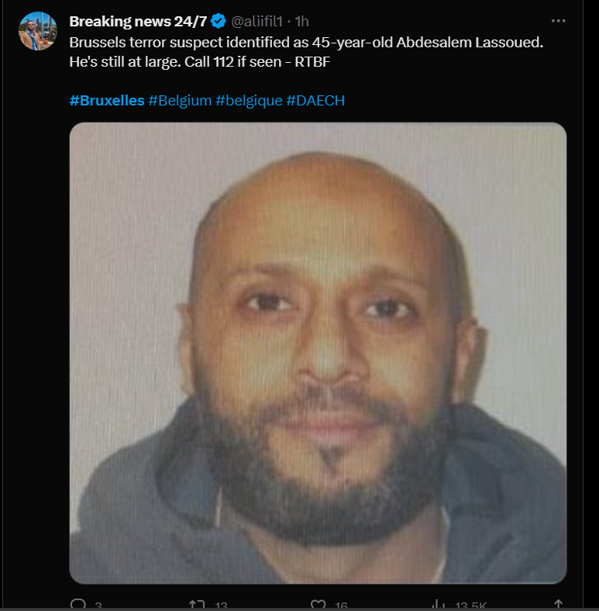Viewport: 599px width, 611px height.
Task: Open the #Belgium hashtag
Action: coord(180,101)
